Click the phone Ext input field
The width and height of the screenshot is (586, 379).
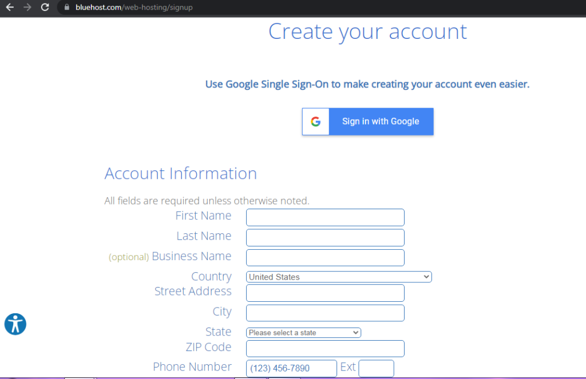[377, 368]
